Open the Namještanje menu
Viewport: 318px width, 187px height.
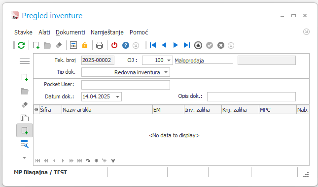point(107,32)
